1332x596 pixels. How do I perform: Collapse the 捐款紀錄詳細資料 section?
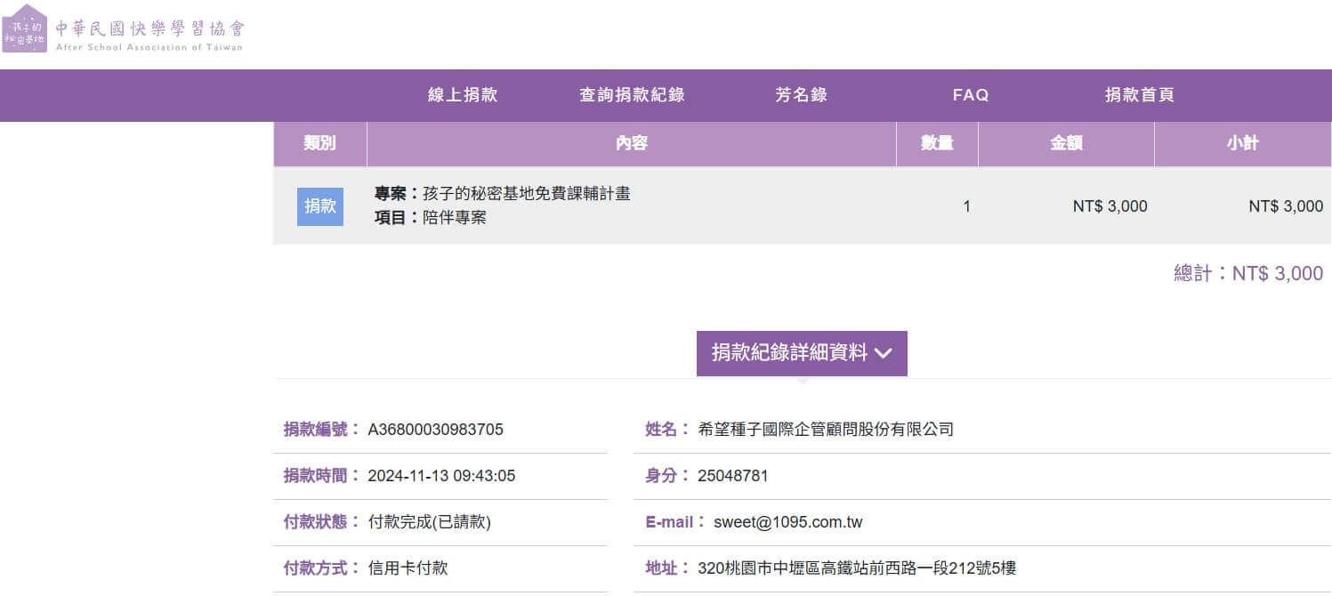789,353
